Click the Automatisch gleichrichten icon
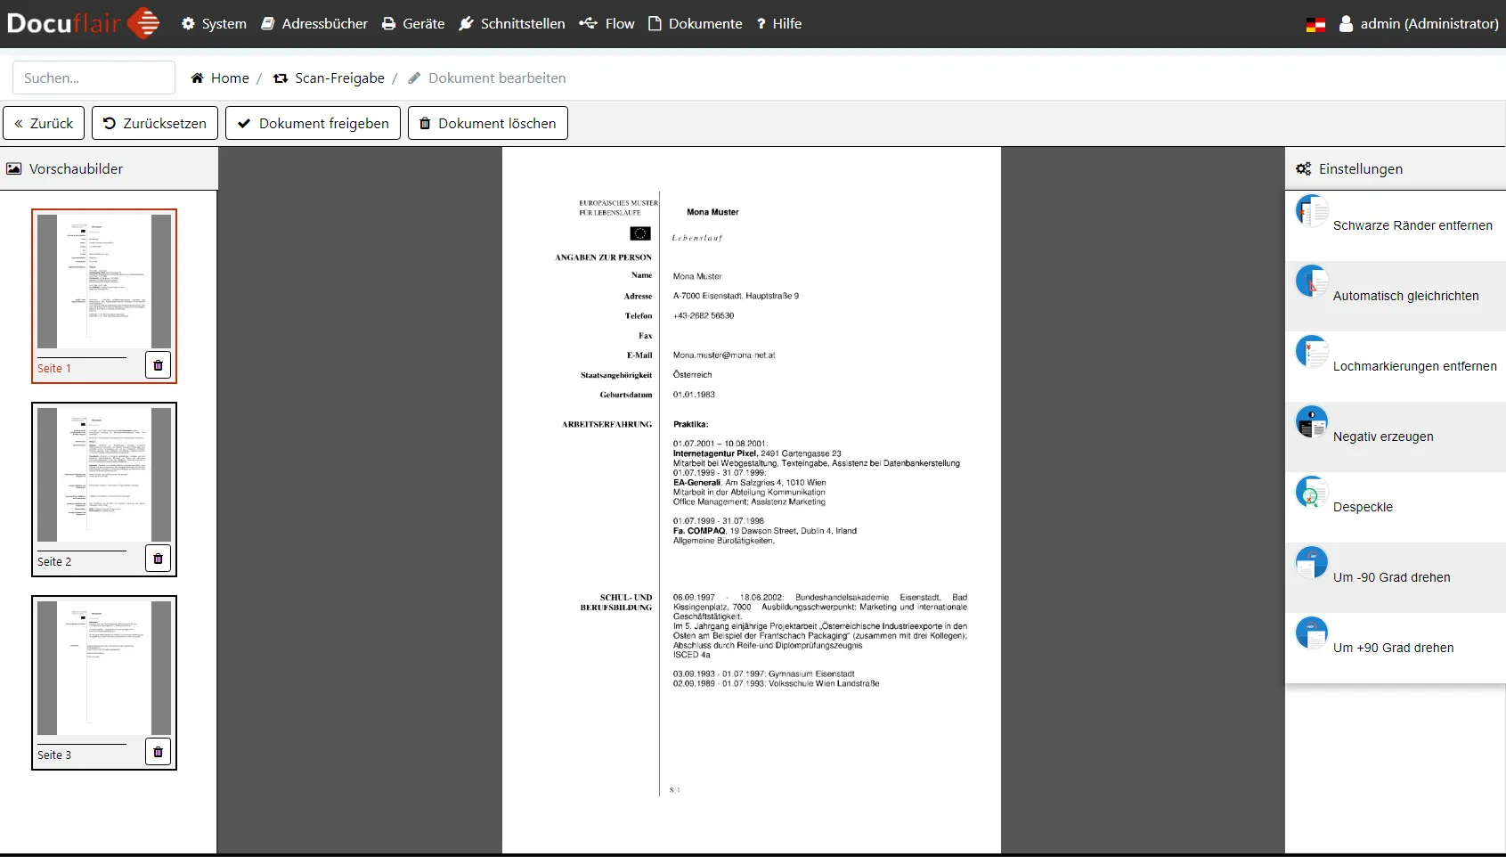 coord(1312,282)
